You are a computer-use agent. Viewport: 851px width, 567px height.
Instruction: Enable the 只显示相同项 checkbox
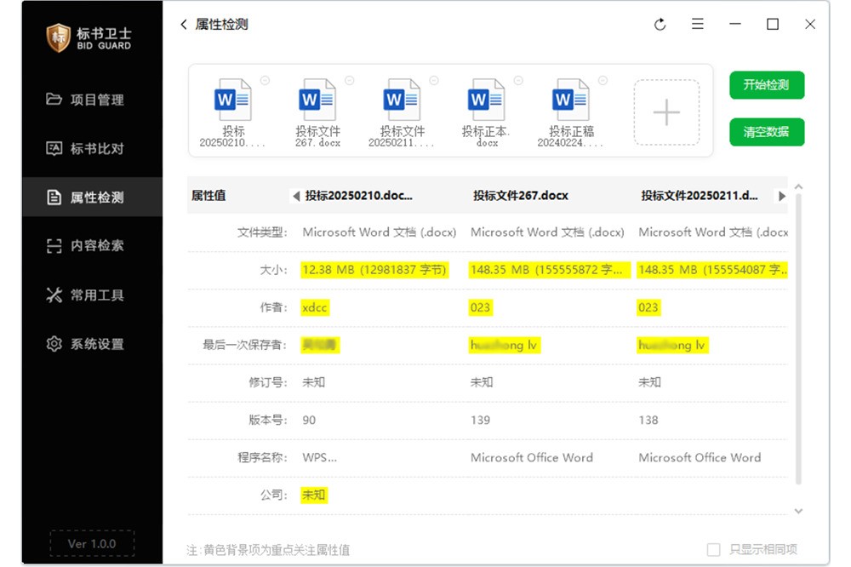coord(714,550)
